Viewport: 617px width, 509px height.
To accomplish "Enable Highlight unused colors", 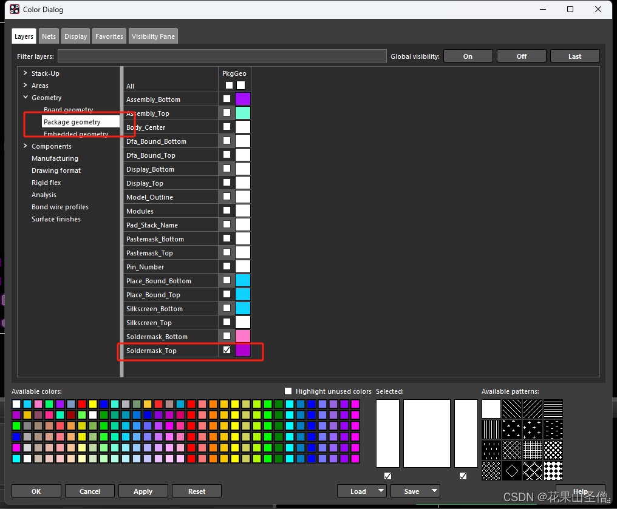I will click(x=288, y=391).
